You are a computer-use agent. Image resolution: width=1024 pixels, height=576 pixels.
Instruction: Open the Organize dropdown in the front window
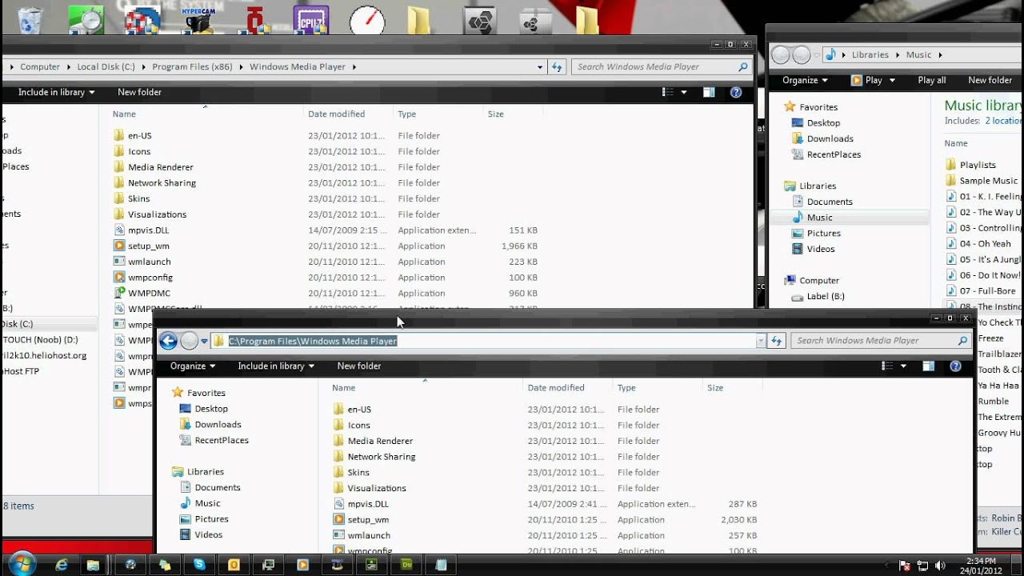193,366
